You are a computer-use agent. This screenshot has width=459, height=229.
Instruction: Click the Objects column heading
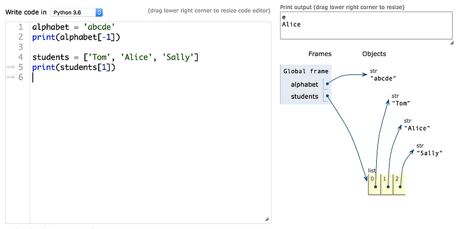click(374, 54)
